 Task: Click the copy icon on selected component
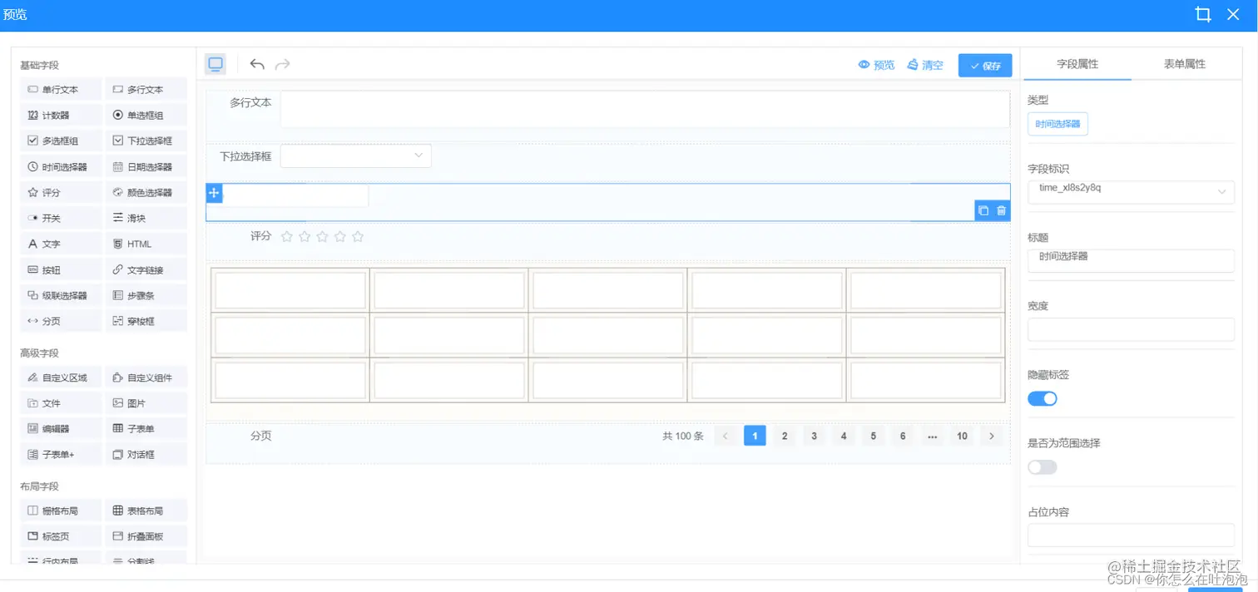(983, 210)
